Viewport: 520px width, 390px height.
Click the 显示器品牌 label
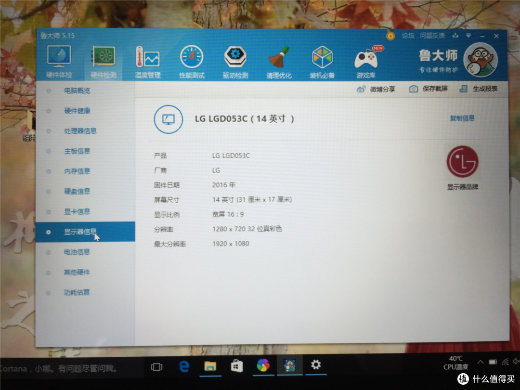[x=463, y=187]
